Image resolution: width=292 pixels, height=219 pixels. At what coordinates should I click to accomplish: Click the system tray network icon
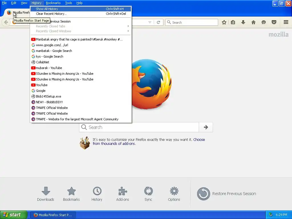pos(271,215)
